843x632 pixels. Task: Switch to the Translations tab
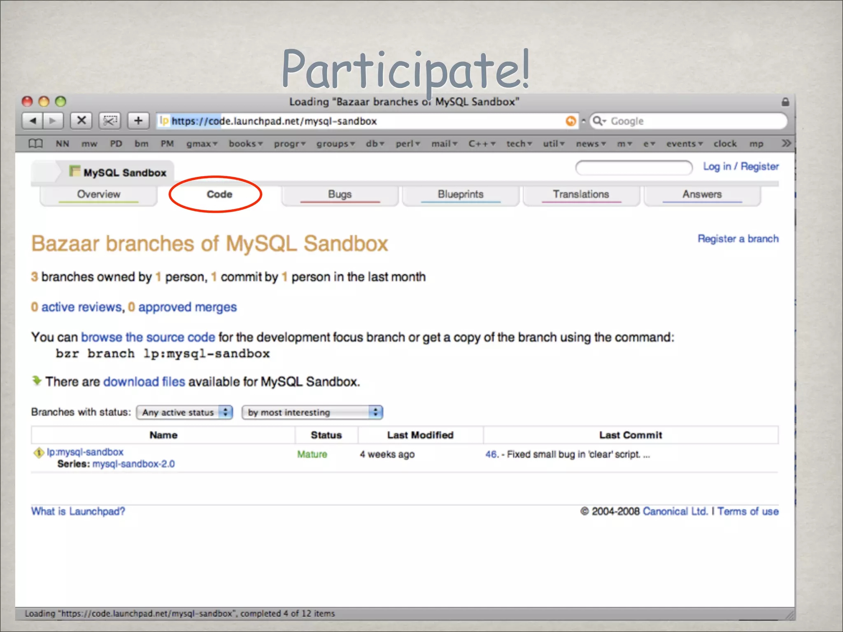point(581,195)
